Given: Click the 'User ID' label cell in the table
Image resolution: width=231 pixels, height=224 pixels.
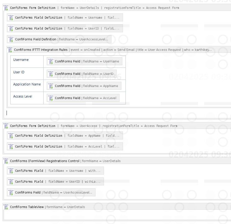Looking at the screenshot, I should [x=27, y=74].
